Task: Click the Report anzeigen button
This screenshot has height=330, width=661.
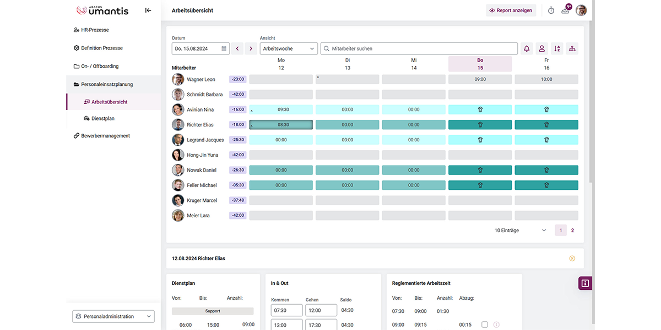Action: click(x=511, y=10)
